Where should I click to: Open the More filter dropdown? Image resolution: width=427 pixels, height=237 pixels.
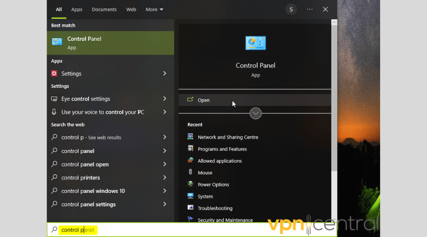tap(154, 9)
